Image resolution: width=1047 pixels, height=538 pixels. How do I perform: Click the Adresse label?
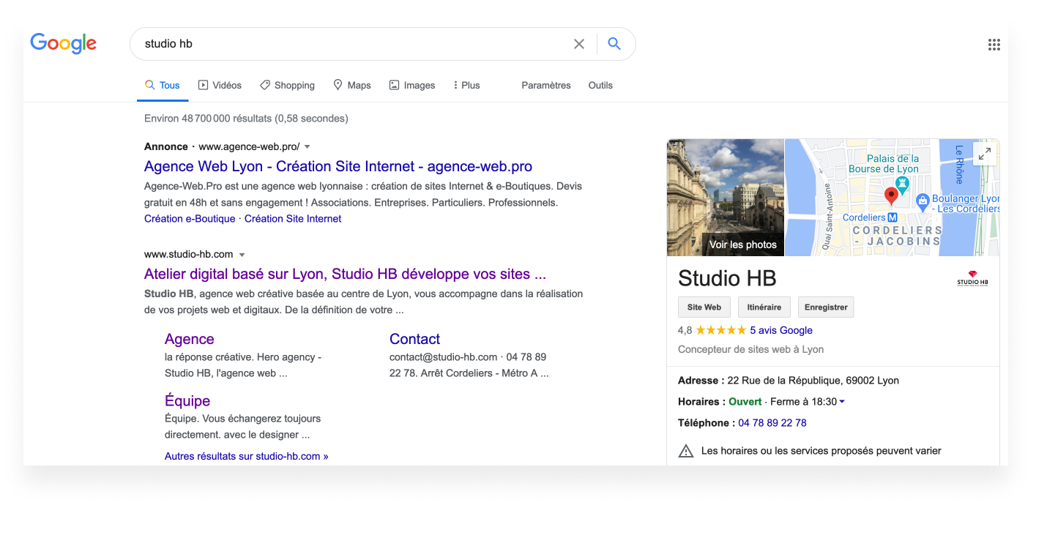coord(701,381)
